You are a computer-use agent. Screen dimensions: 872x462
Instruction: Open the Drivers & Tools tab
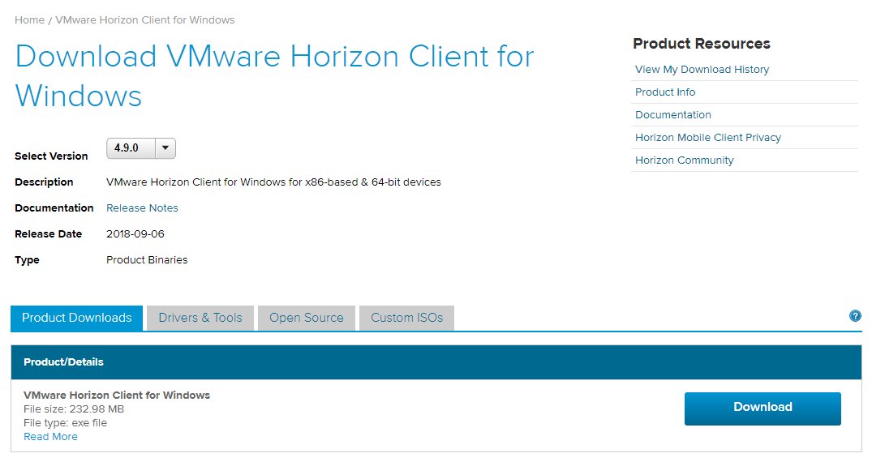click(x=200, y=318)
